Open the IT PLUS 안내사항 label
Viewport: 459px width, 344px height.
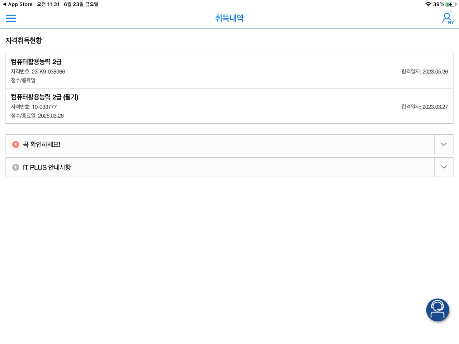[47, 167]
